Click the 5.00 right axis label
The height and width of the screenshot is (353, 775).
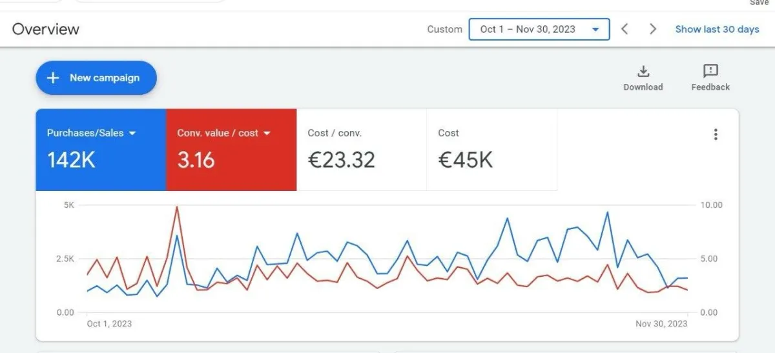(x=708, y=259)
